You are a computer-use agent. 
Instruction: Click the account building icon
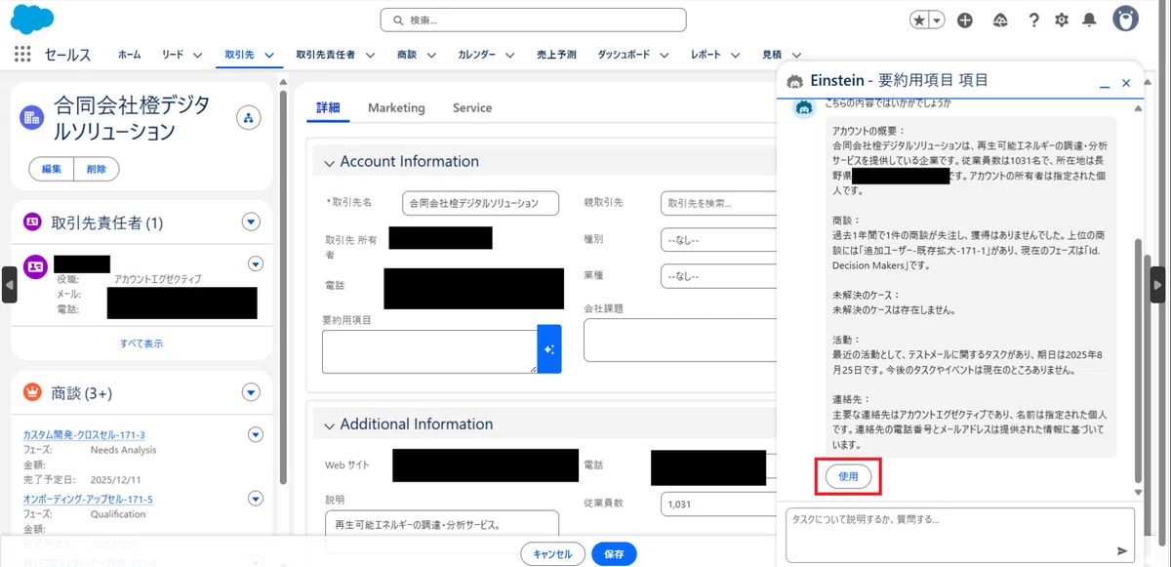tap(32, 118)
